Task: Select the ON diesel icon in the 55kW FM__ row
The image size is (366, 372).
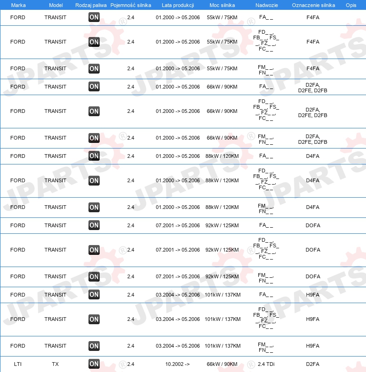Action: (94, 68)
